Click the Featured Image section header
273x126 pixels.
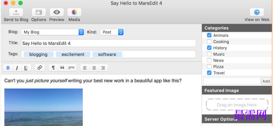(x=237, y=90)
